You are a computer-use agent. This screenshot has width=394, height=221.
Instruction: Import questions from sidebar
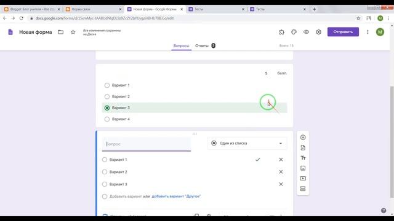tap(303, 147)
